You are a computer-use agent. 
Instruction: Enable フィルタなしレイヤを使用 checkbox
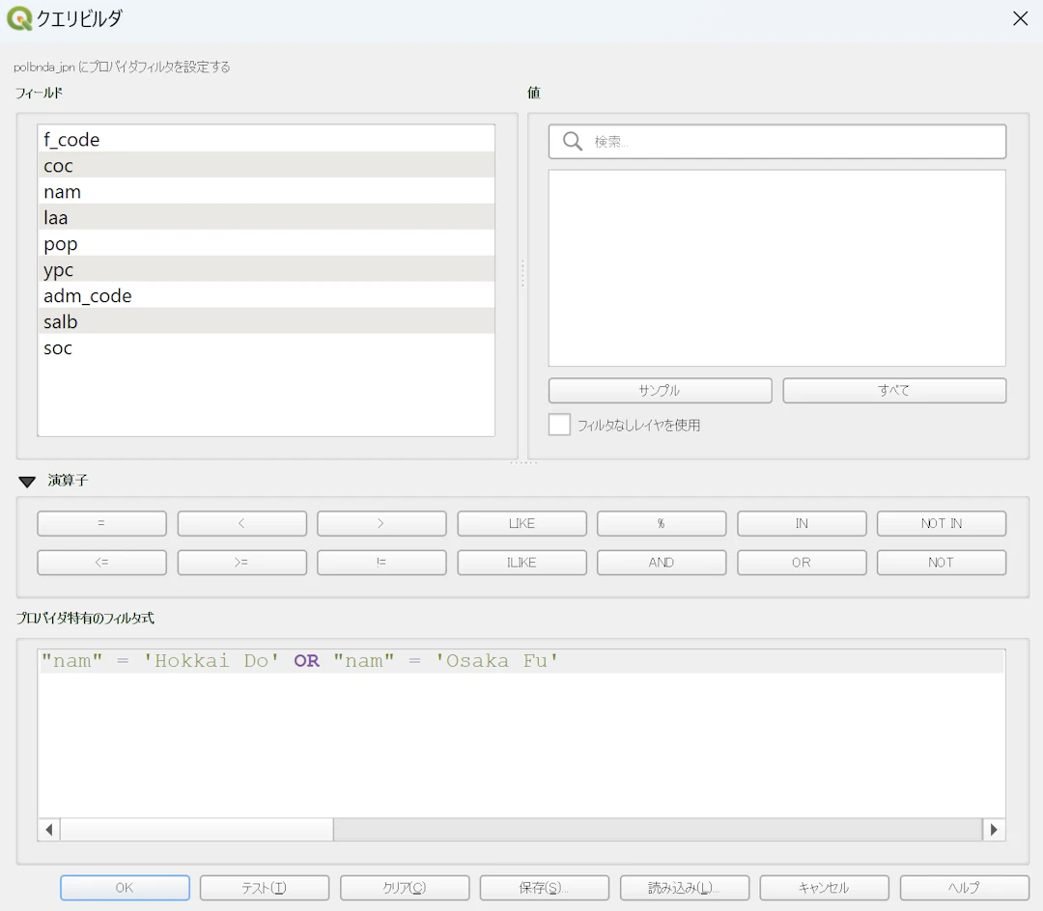tap(559, 425)
